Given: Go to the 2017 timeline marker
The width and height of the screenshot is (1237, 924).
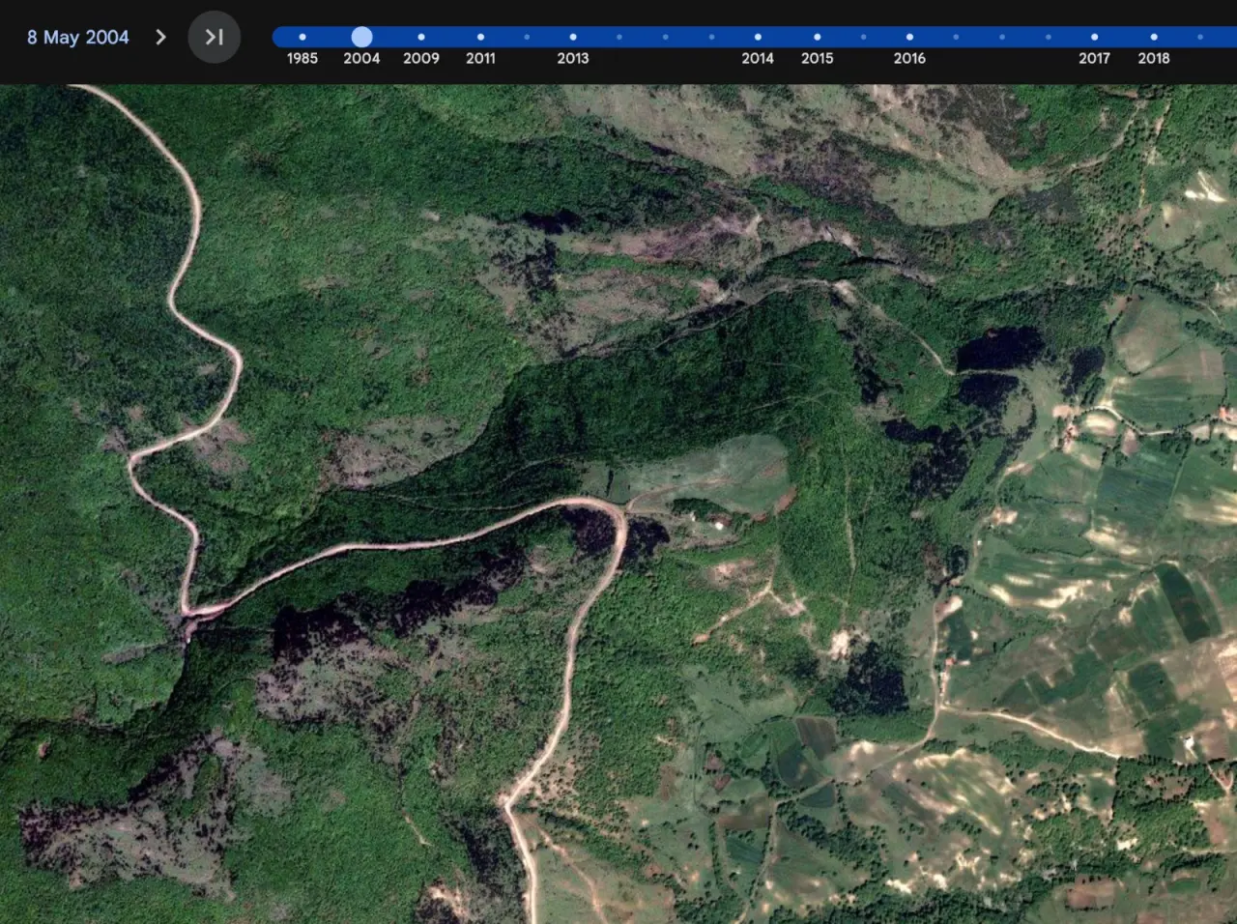Looking at the screenshot, I should coord(1094,37).
